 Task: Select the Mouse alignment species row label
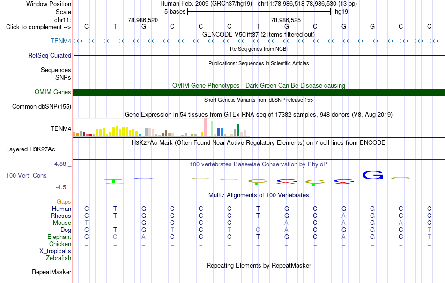coord(62,223)
